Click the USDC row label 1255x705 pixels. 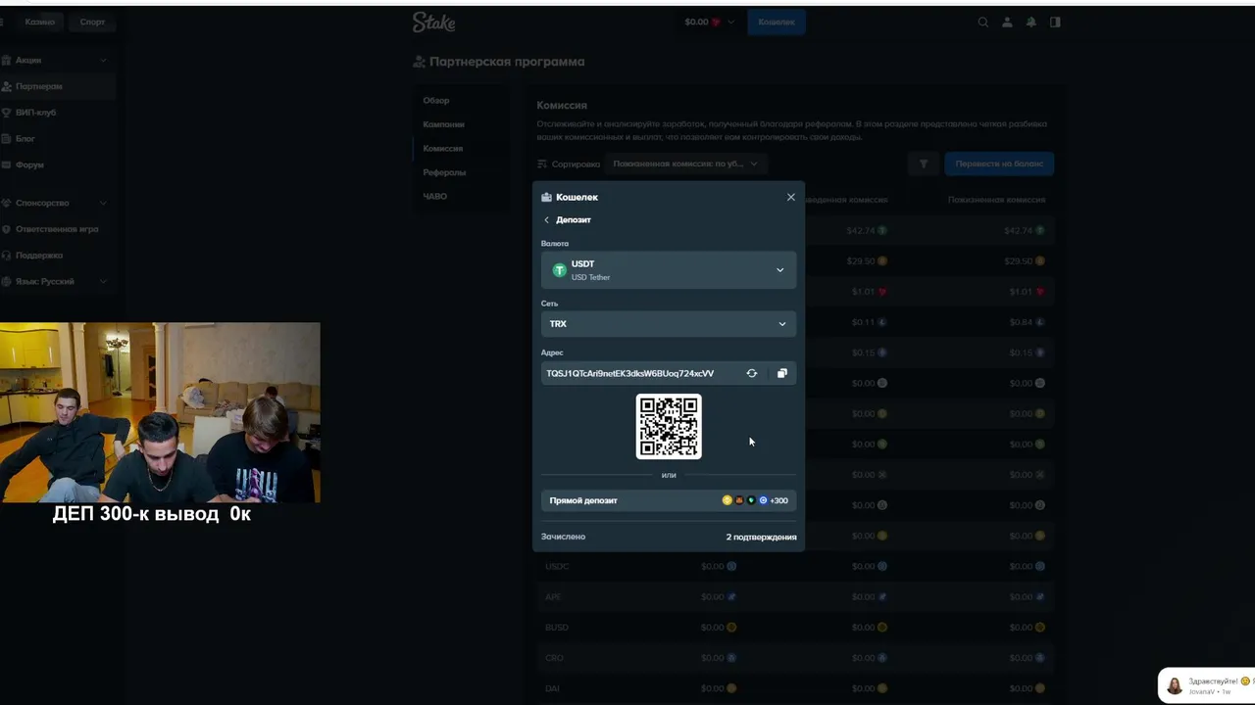pos(557,567)
